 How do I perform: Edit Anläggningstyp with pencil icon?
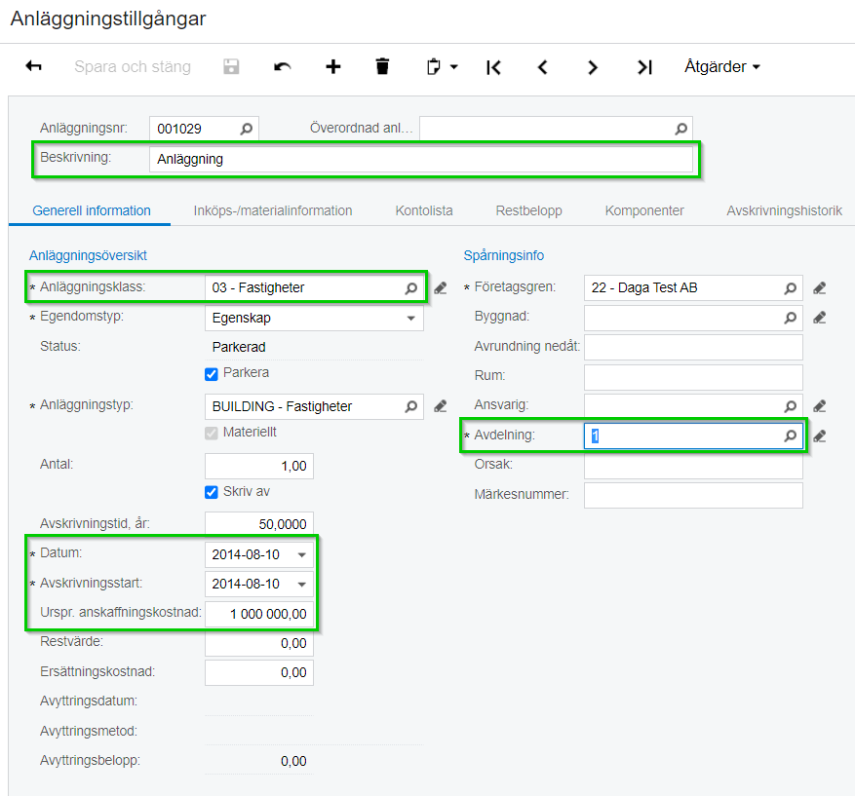(x=441, y=406)
